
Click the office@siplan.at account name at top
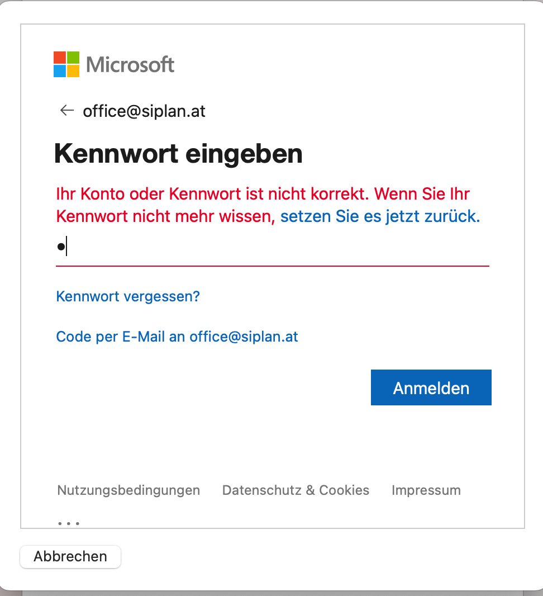click(x=144, y=111)
